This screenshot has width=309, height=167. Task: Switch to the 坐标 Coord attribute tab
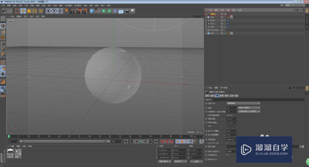(212, 96)
